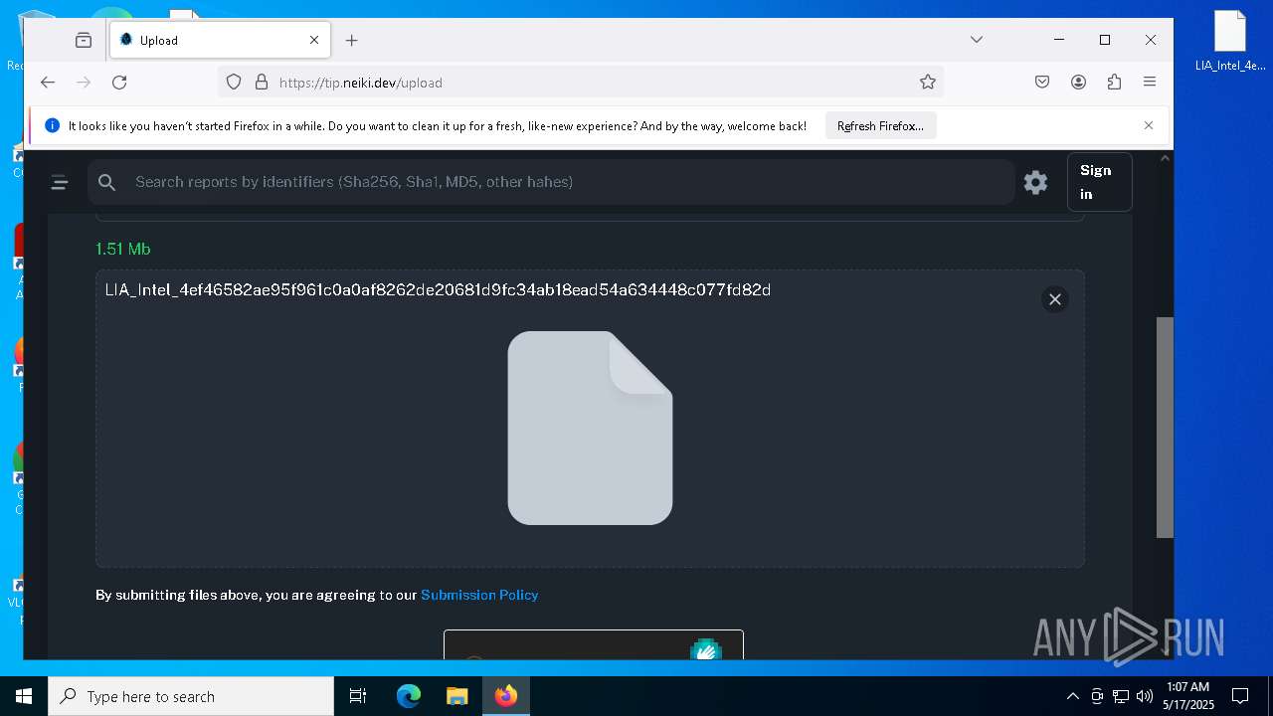Open tracking protection shield icon

(234, 83)
